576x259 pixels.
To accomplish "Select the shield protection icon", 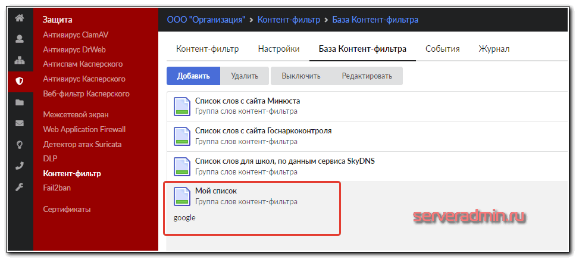I will pyautogui.click(x=20, y=82).
